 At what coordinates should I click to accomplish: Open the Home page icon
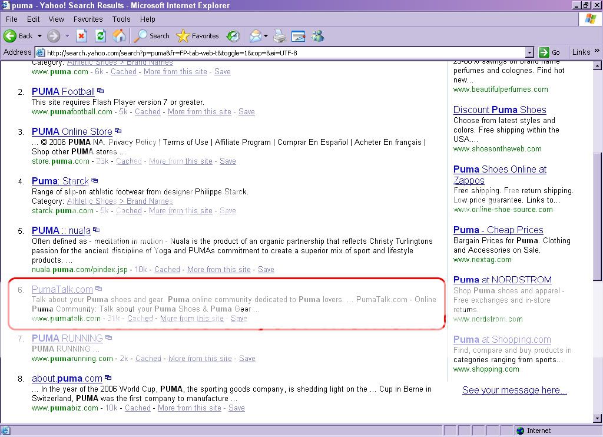tap(119, 36)
